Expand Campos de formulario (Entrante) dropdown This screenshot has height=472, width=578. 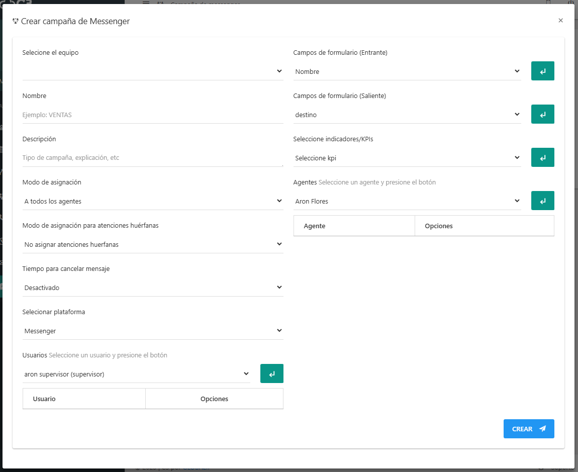[407, 71]
